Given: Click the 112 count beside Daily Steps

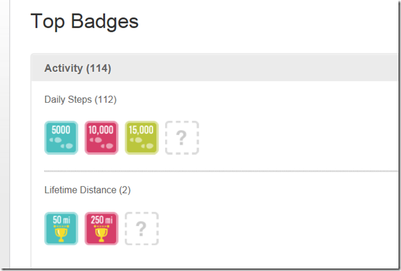Looking at the screenshot, I should click(x=106, y=99).
